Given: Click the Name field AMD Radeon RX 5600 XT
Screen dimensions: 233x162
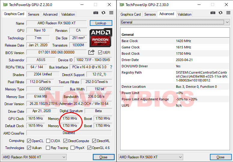Looking at the screenshot, I should 56,23.
